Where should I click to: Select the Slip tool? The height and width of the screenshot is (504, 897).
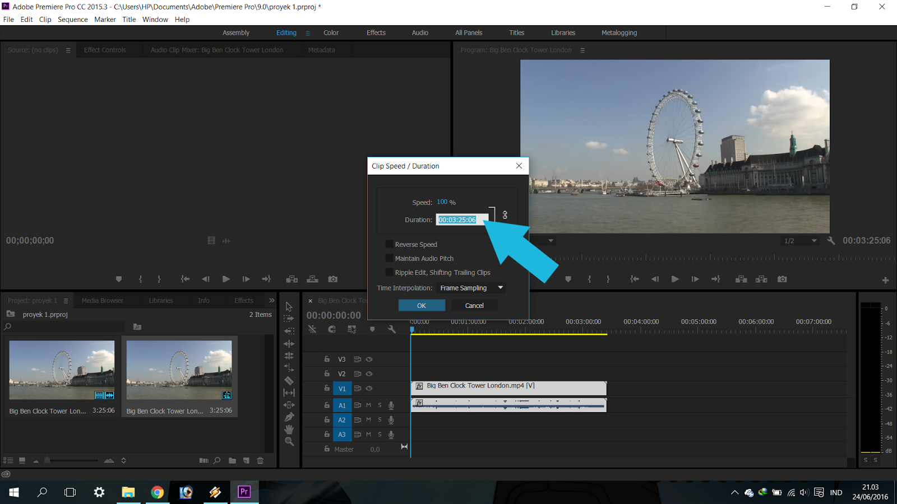point(289,393)
